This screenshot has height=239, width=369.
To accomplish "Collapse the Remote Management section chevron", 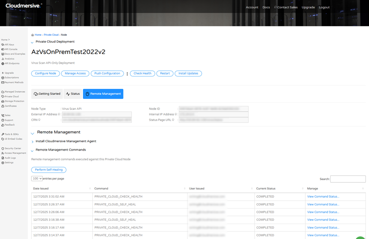I will (x=33, y=133).
